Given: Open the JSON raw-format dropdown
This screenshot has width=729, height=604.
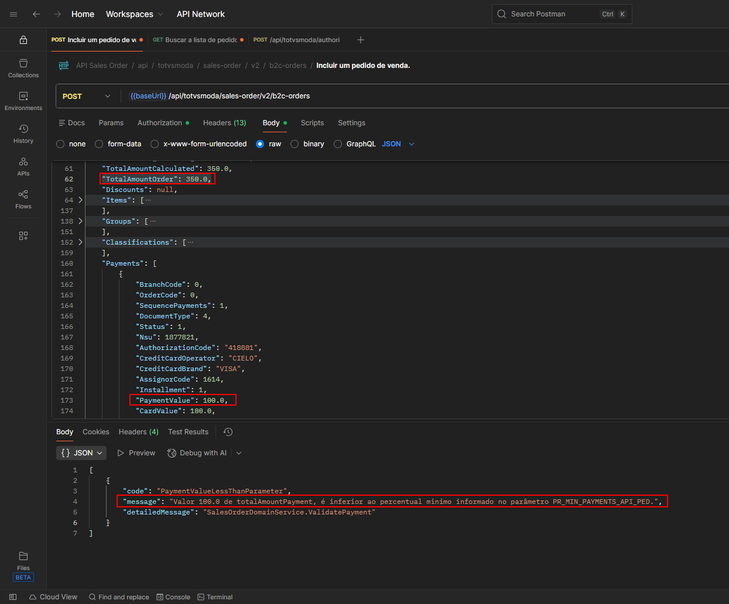Looking at the screenshot, I should 398,144.
